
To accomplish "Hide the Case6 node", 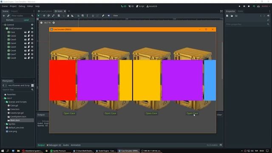I will point(32,51).
